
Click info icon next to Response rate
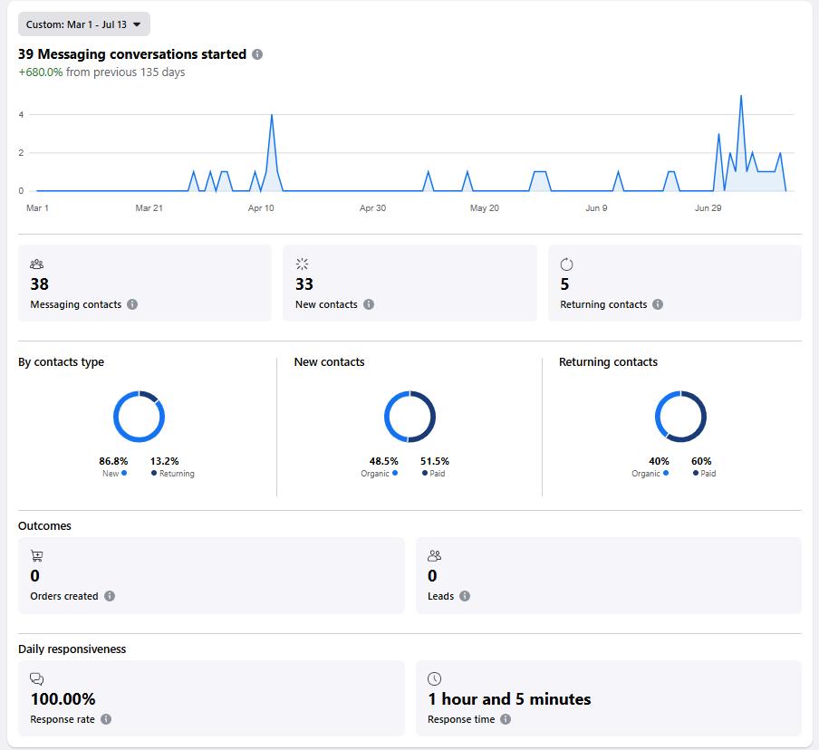click(x=106, y=719)
